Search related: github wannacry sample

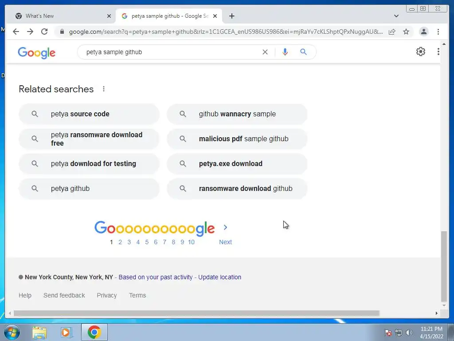tap(237, 114)
